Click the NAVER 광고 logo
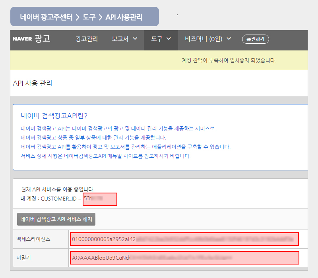 (x=31, y=39)
